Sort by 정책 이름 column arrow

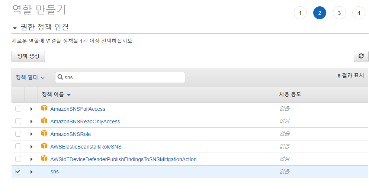pyautogui.click(x=69, y=95)
